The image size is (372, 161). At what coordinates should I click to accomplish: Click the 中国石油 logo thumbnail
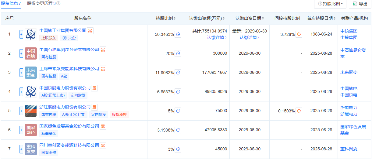tap(31, 53)
